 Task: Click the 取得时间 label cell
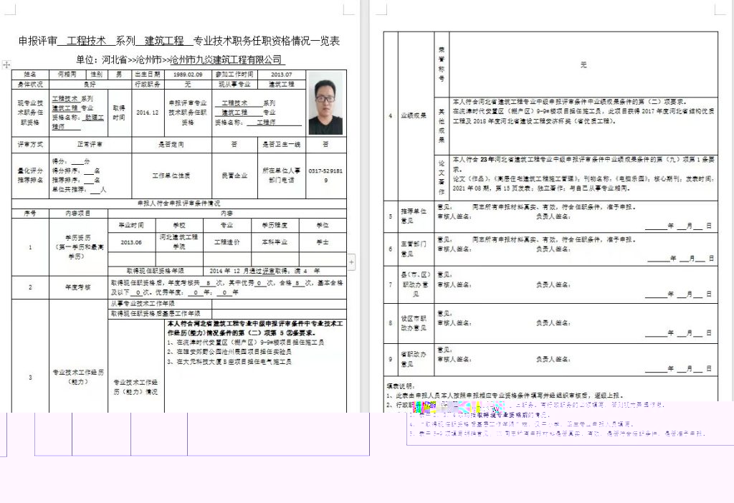coord(120,112)
